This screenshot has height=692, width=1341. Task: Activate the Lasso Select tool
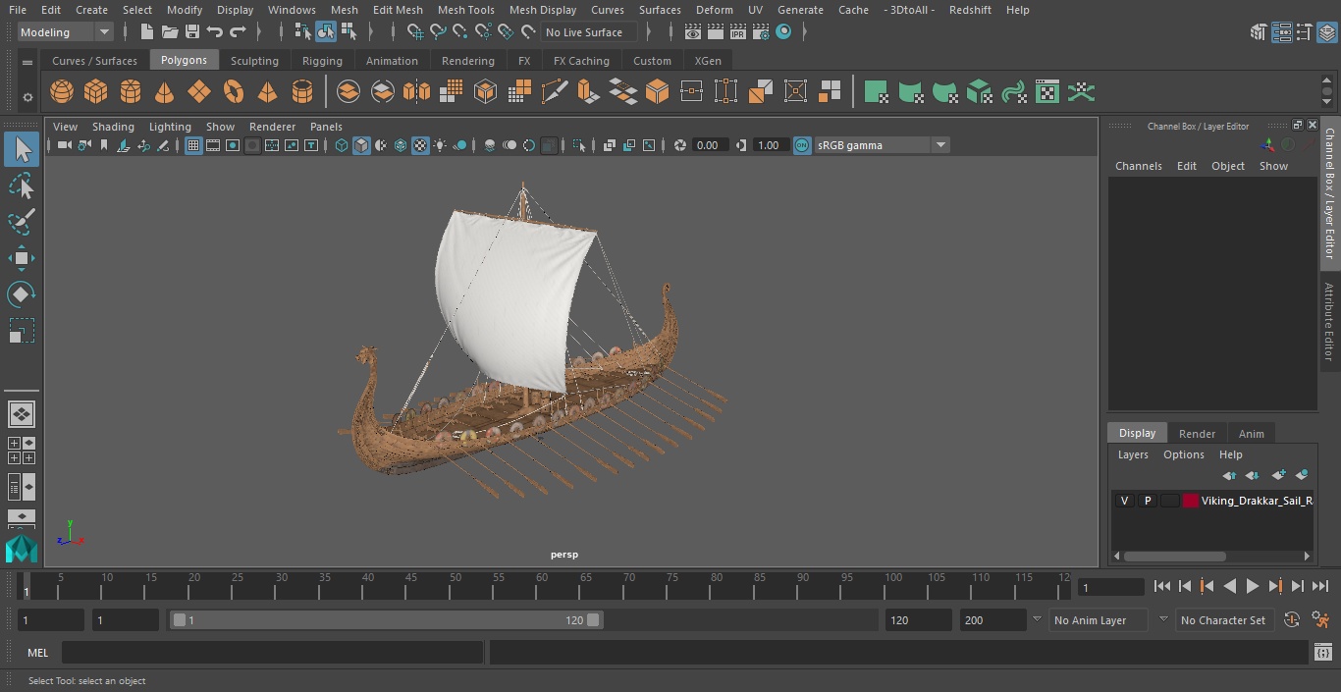pyautogui.click(x=21, y=186)
